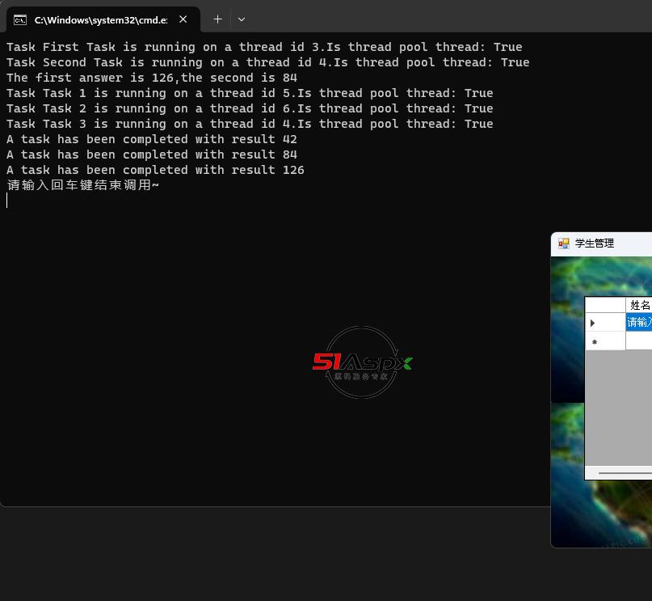Click the 'completed with result 84' line

[x=152, y=154]
